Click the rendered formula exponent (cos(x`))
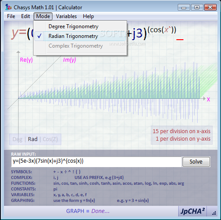 pyautogui.click(x=162, y=30)
